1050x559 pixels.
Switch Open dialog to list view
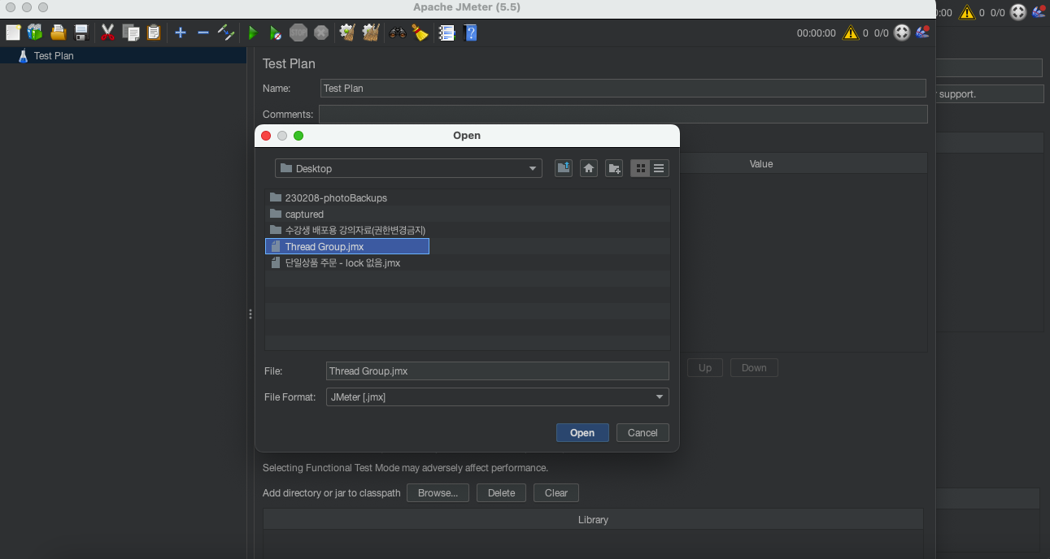pyautogui.click(x=659, y=168)
